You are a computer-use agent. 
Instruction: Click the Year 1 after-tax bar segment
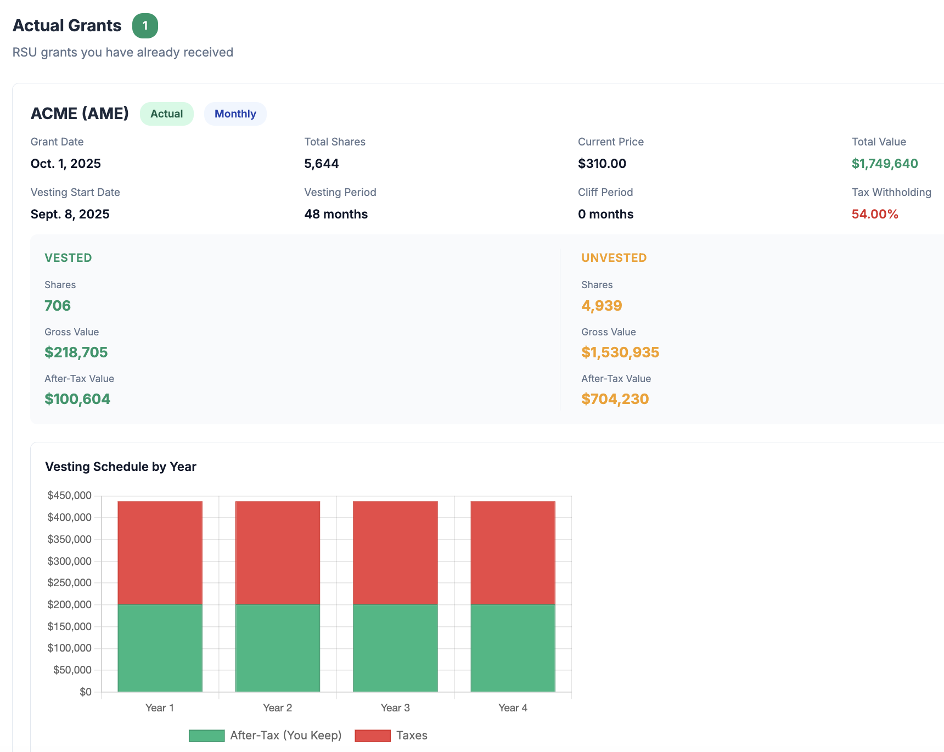tap(160, 648)
